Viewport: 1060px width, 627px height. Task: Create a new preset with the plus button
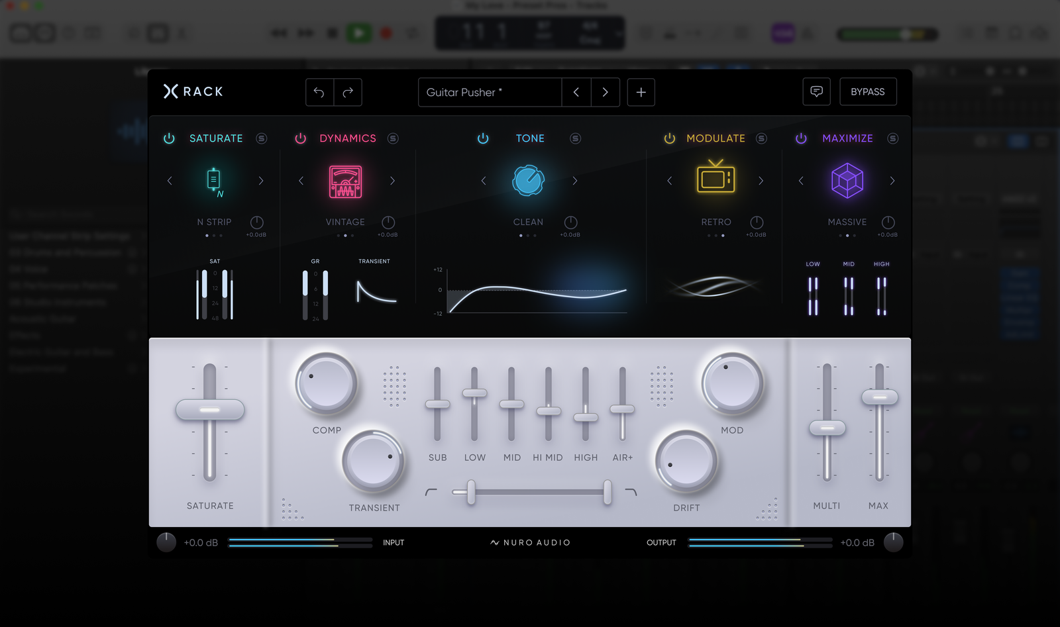641,92
